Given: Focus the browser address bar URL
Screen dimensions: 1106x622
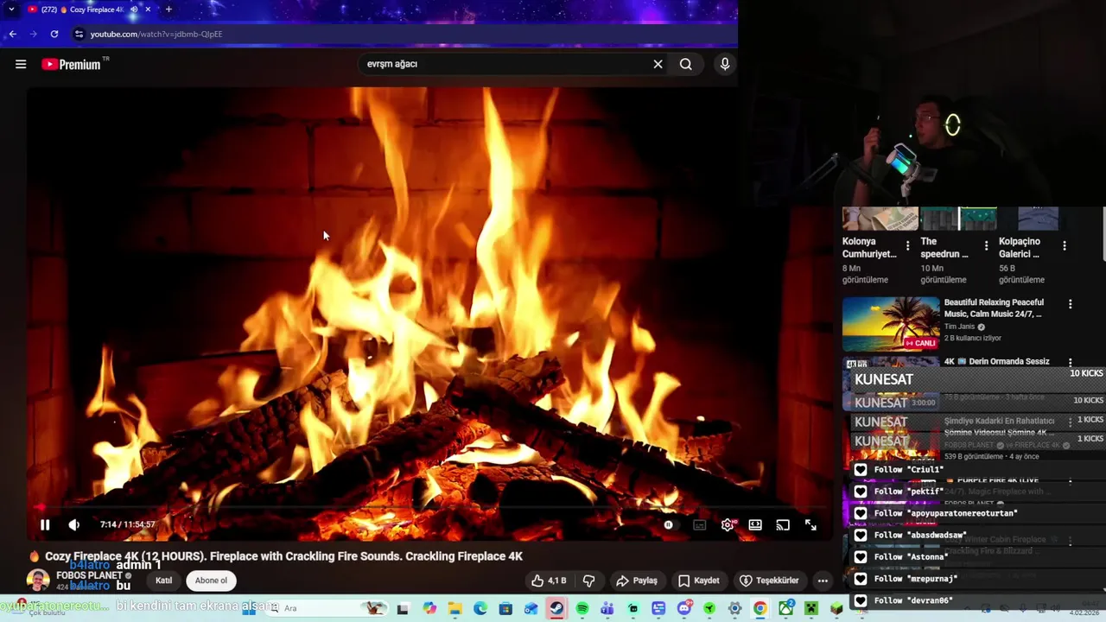Looking at the screenshot, I should [156, 34].
